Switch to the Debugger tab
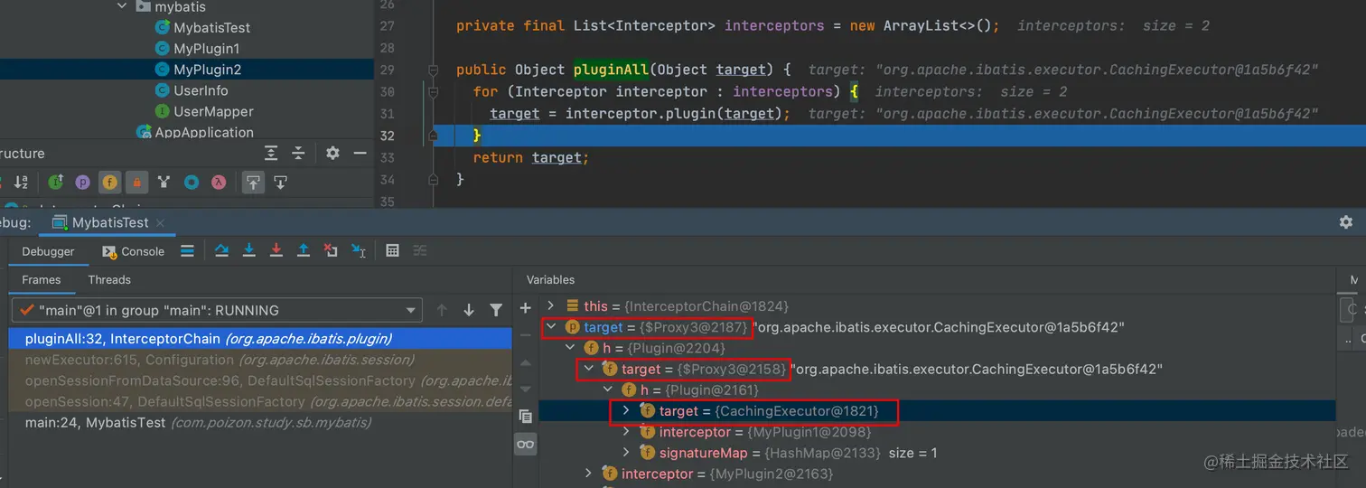Screen dimensions: 1366x488 [x=48, y=251]
